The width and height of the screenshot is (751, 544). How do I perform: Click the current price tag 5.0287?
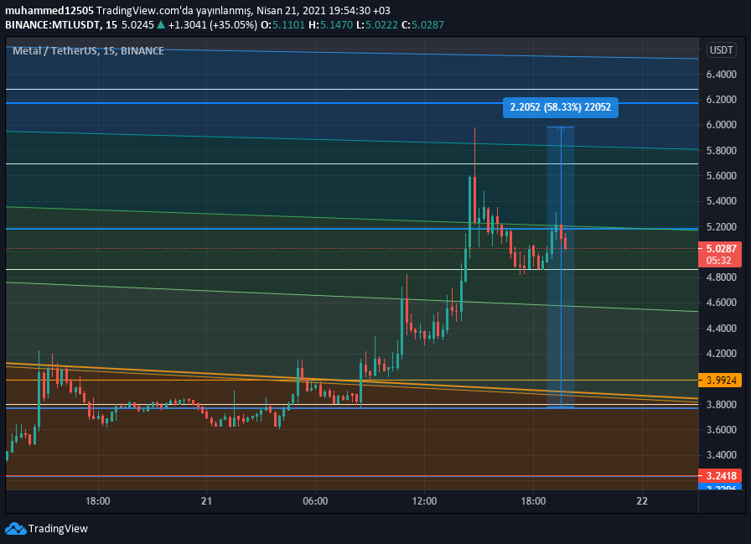click(x=720, y=249)
